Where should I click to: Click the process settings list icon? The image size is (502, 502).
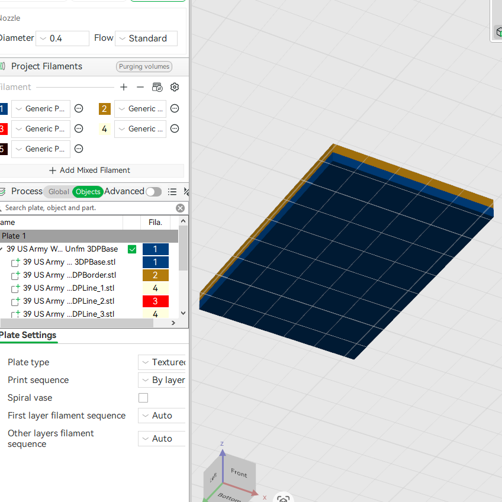coord(172,191)
